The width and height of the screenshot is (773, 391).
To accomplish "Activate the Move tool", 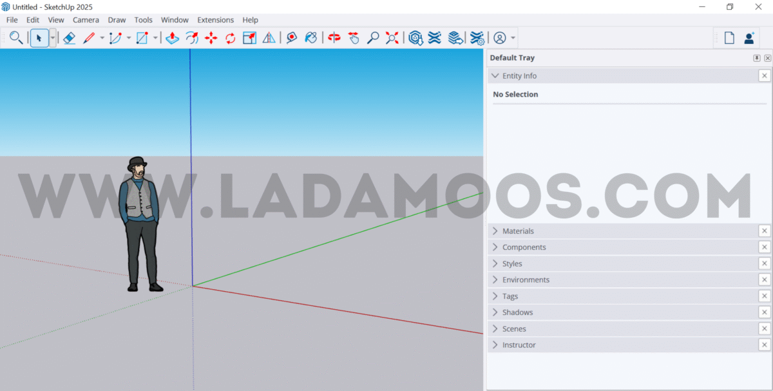I will pyautogui.click(x=211, y=38).
